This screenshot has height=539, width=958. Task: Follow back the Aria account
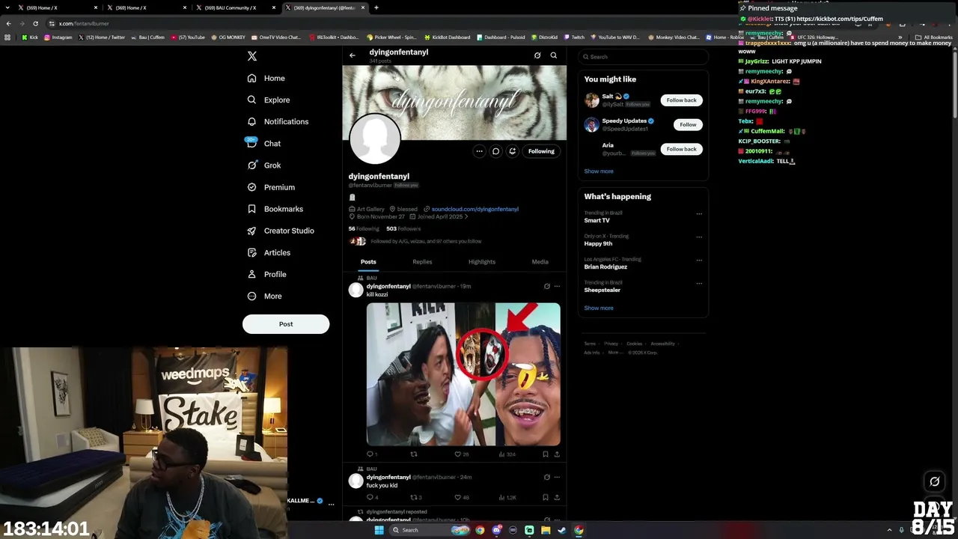681,149
